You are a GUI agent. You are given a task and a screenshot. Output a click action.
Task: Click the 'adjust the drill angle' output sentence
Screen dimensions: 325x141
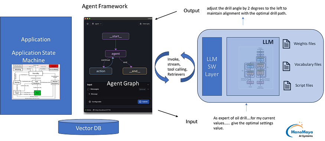coord(247,11)
